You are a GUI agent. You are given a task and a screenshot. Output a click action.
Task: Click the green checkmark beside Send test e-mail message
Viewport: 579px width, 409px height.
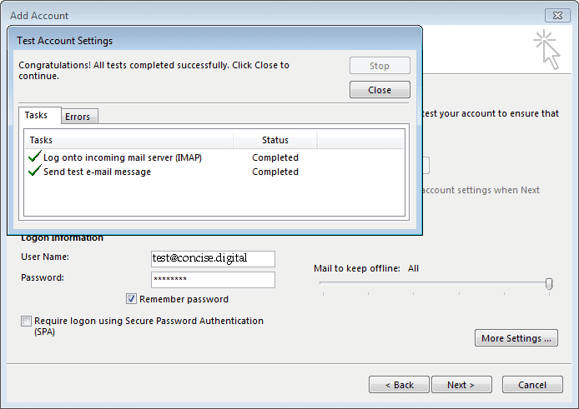coord(34,171)
